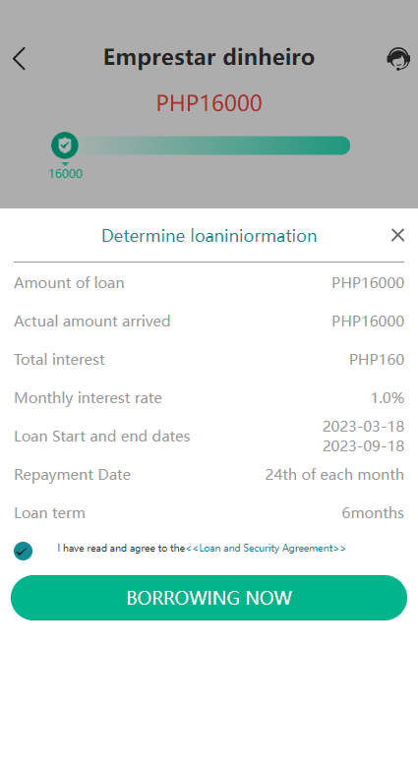Viewport: 418px width, 762px height.
Task: Uncheck the agreement checkbox
Action: click(x=23, y=551)
